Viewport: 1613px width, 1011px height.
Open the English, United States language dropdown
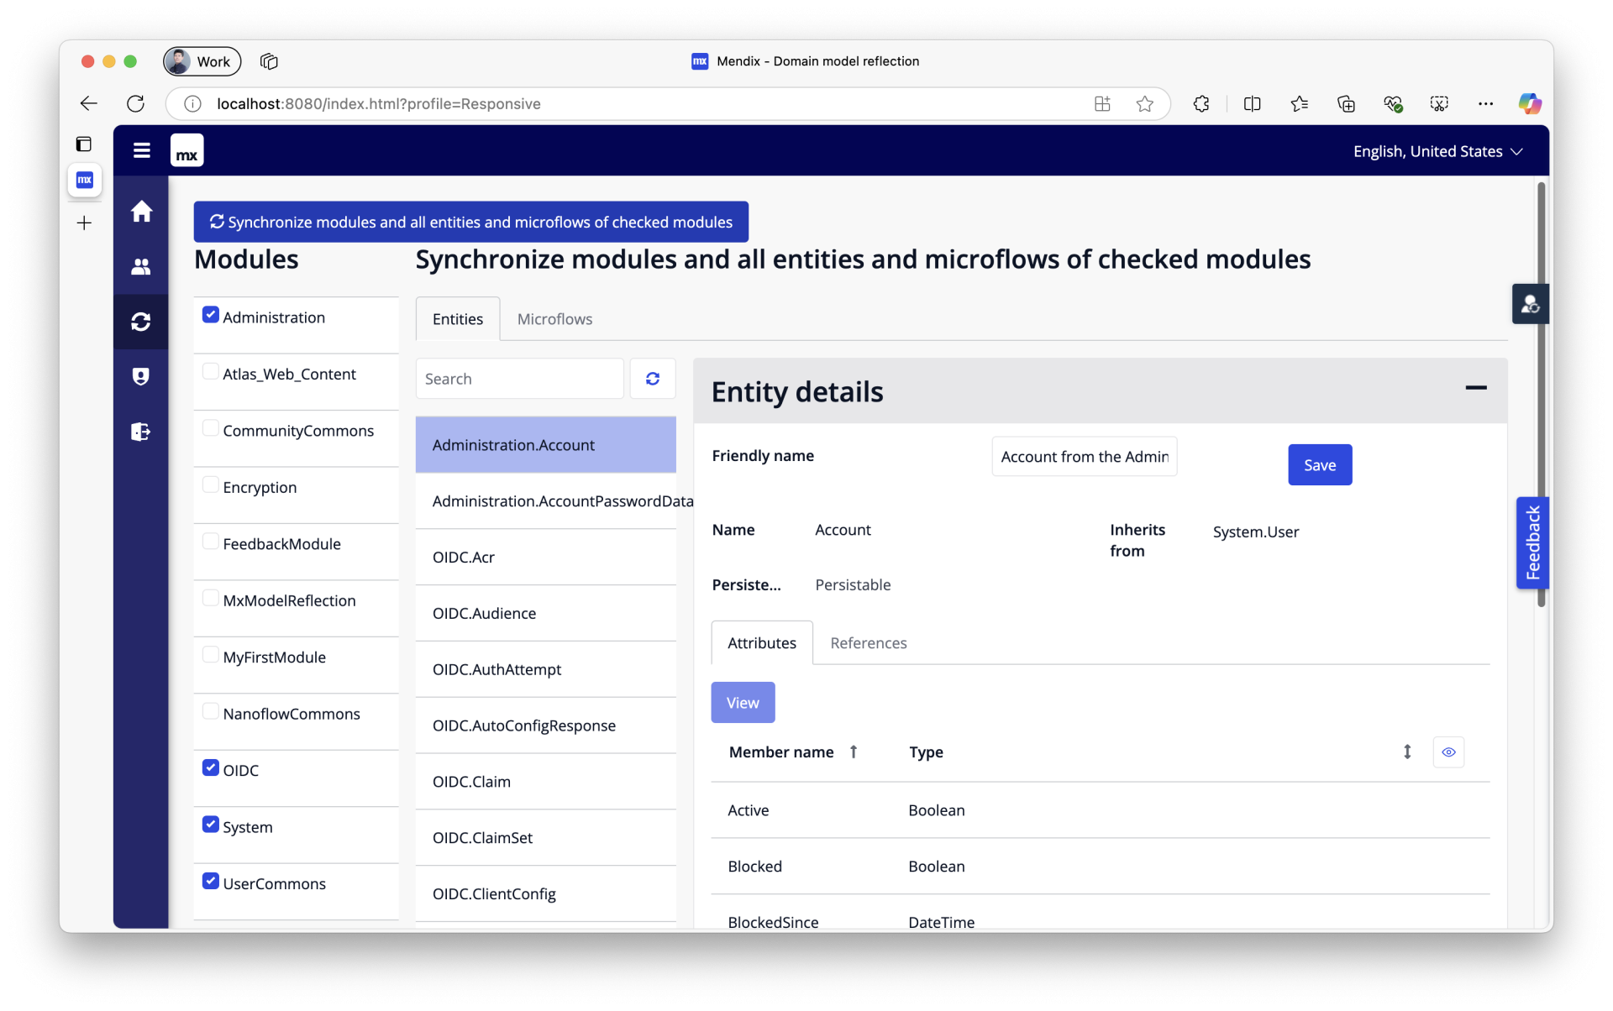coord(1438,151)
